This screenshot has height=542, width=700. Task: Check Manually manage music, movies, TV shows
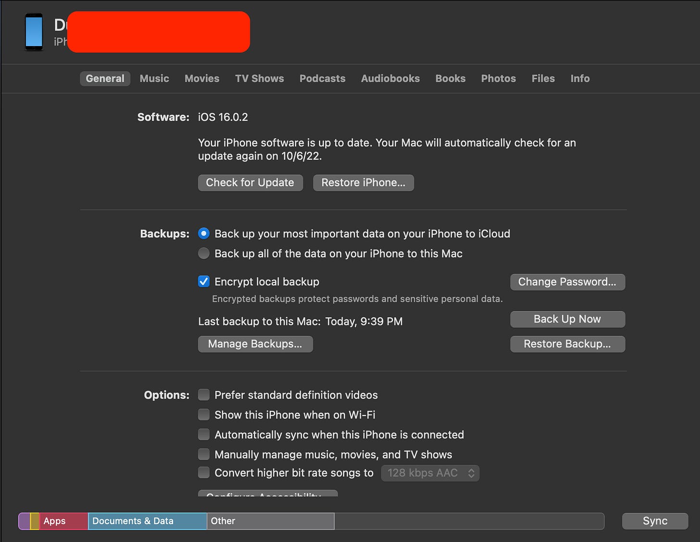click(x=204, y=454)
